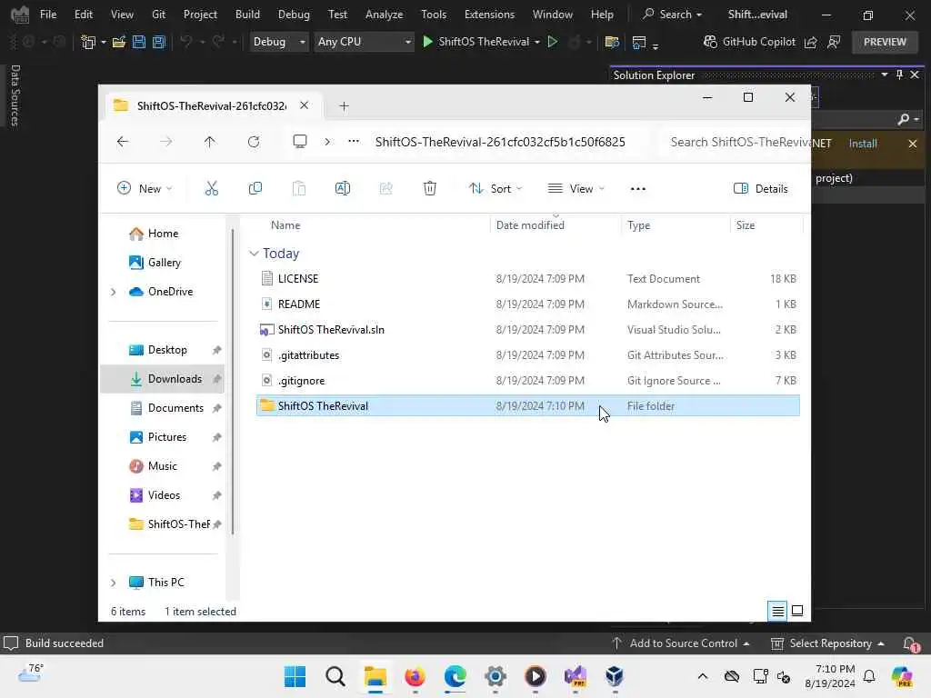The height and width of the screenshot is (698, 931).
Task: Open the Debug configuration dropdown
Action: coord(279,42)
